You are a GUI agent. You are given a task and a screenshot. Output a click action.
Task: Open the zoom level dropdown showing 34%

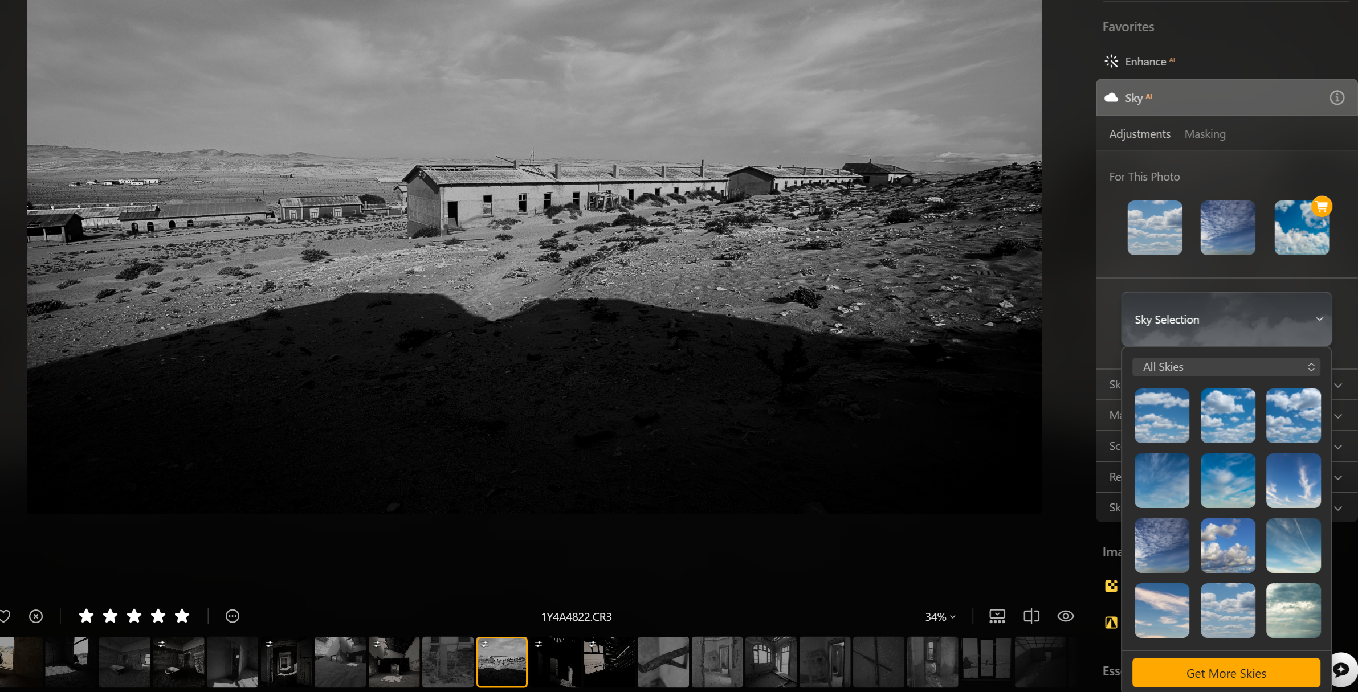coord(939,616)
